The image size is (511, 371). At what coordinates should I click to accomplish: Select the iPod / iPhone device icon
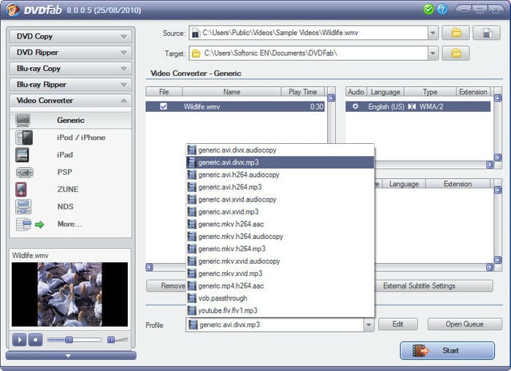[x=24, y=137]
